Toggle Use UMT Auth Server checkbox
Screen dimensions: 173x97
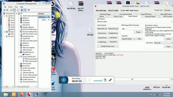[x=121, y=11]
